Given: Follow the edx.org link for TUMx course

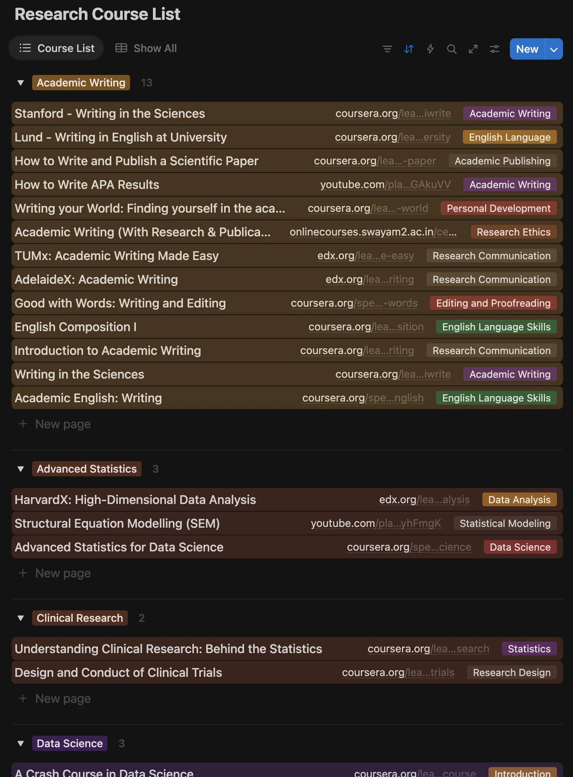Looking at the screenshot, I should pos(366,256).
